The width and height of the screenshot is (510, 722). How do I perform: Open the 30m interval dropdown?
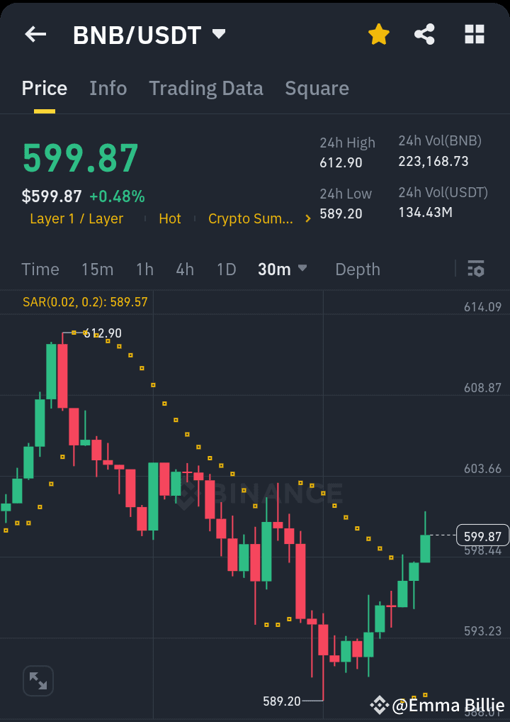[x=283, y=270]
